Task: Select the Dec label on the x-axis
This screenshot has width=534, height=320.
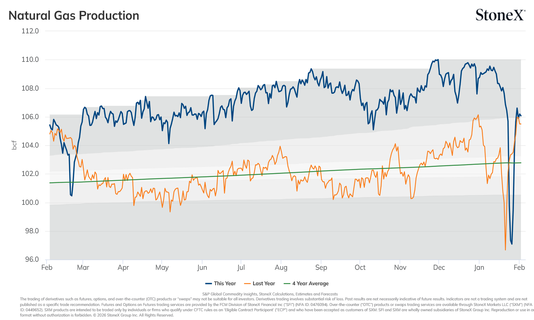Action: tap(439, 267)
